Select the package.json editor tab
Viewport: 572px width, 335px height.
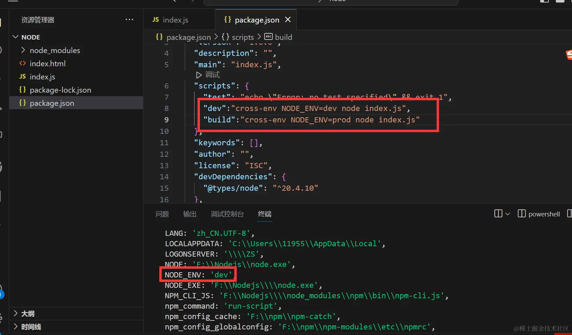[256, 20]
